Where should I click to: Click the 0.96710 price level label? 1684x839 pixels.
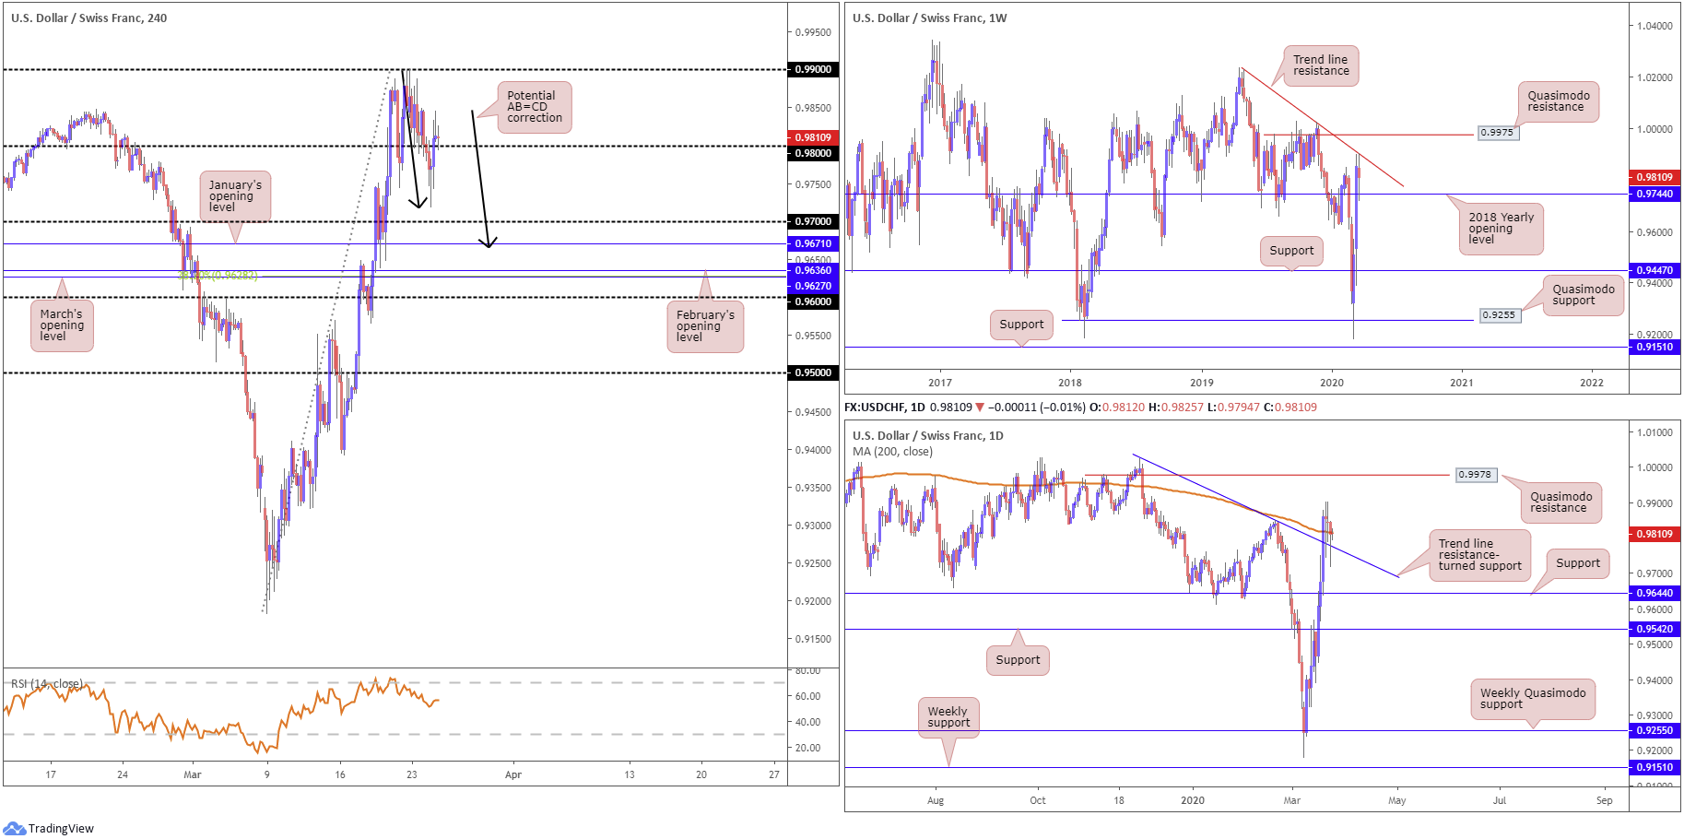[x=813, y=243]
